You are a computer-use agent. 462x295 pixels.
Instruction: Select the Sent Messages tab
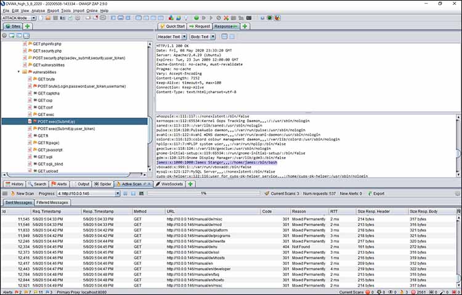pos(18,202)
